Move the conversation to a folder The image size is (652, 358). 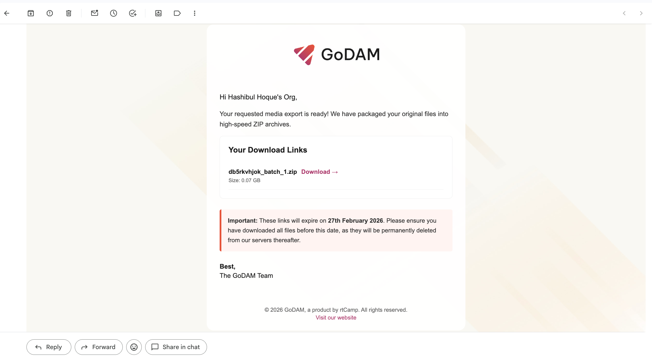[x=158, y=13]
